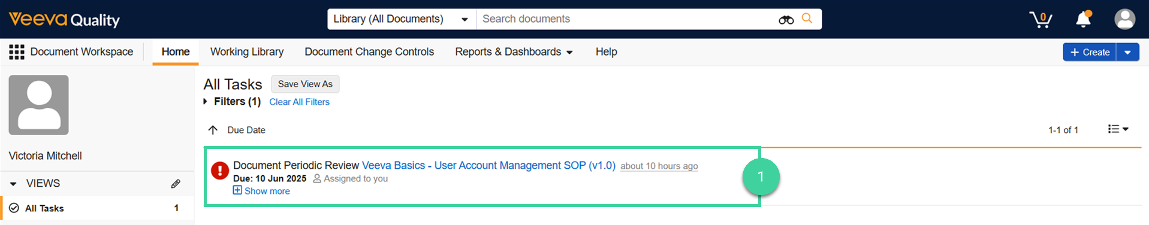Open the app grid tab collection icon
Viewport: 1149px width, 225px height.
point(17,52)
